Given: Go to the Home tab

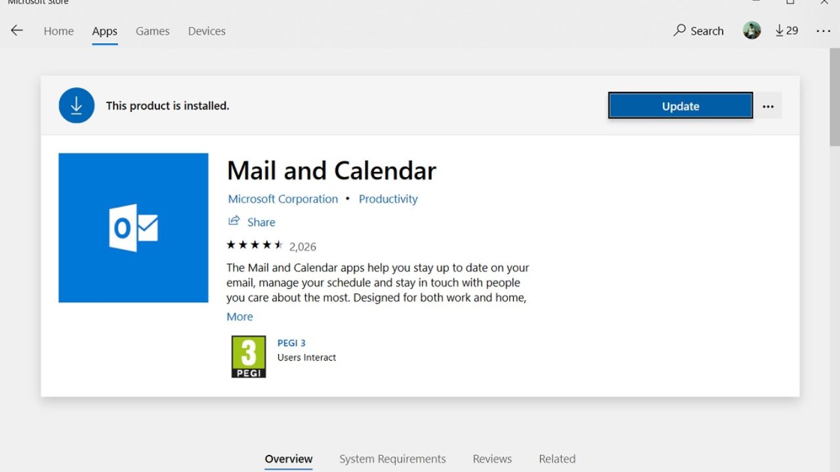Looking at the screenshot, I should click(x=58, y=31).
